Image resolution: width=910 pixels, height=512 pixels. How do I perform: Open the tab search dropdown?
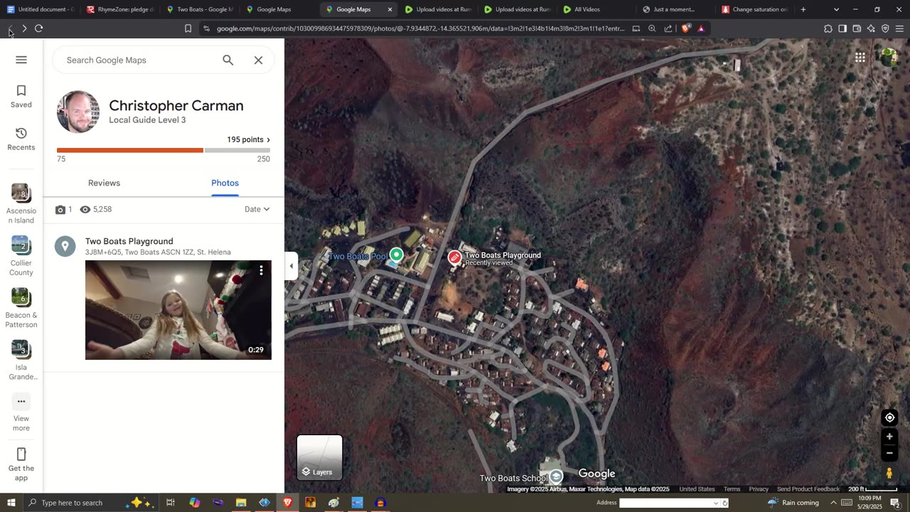tap(836, 9)
